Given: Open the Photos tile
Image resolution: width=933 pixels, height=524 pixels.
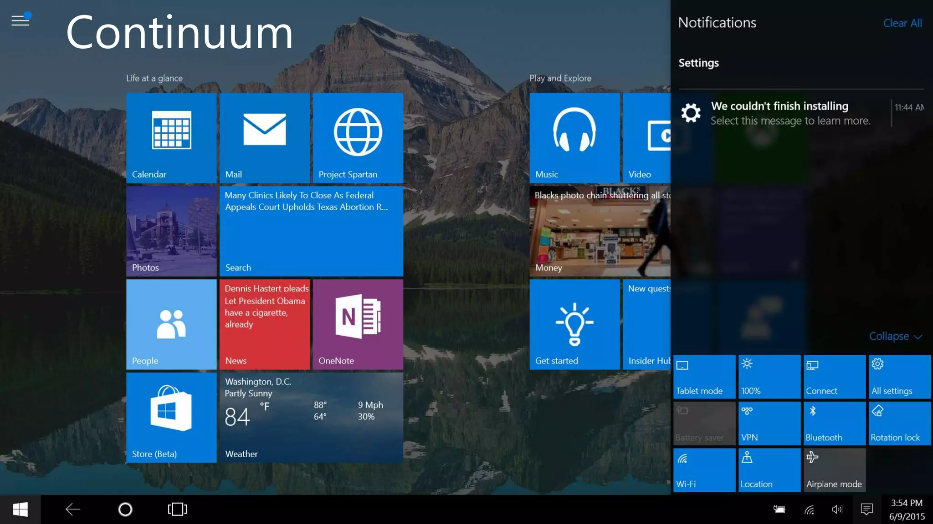Looking at the screenshot, I should [x=171, y=231].
